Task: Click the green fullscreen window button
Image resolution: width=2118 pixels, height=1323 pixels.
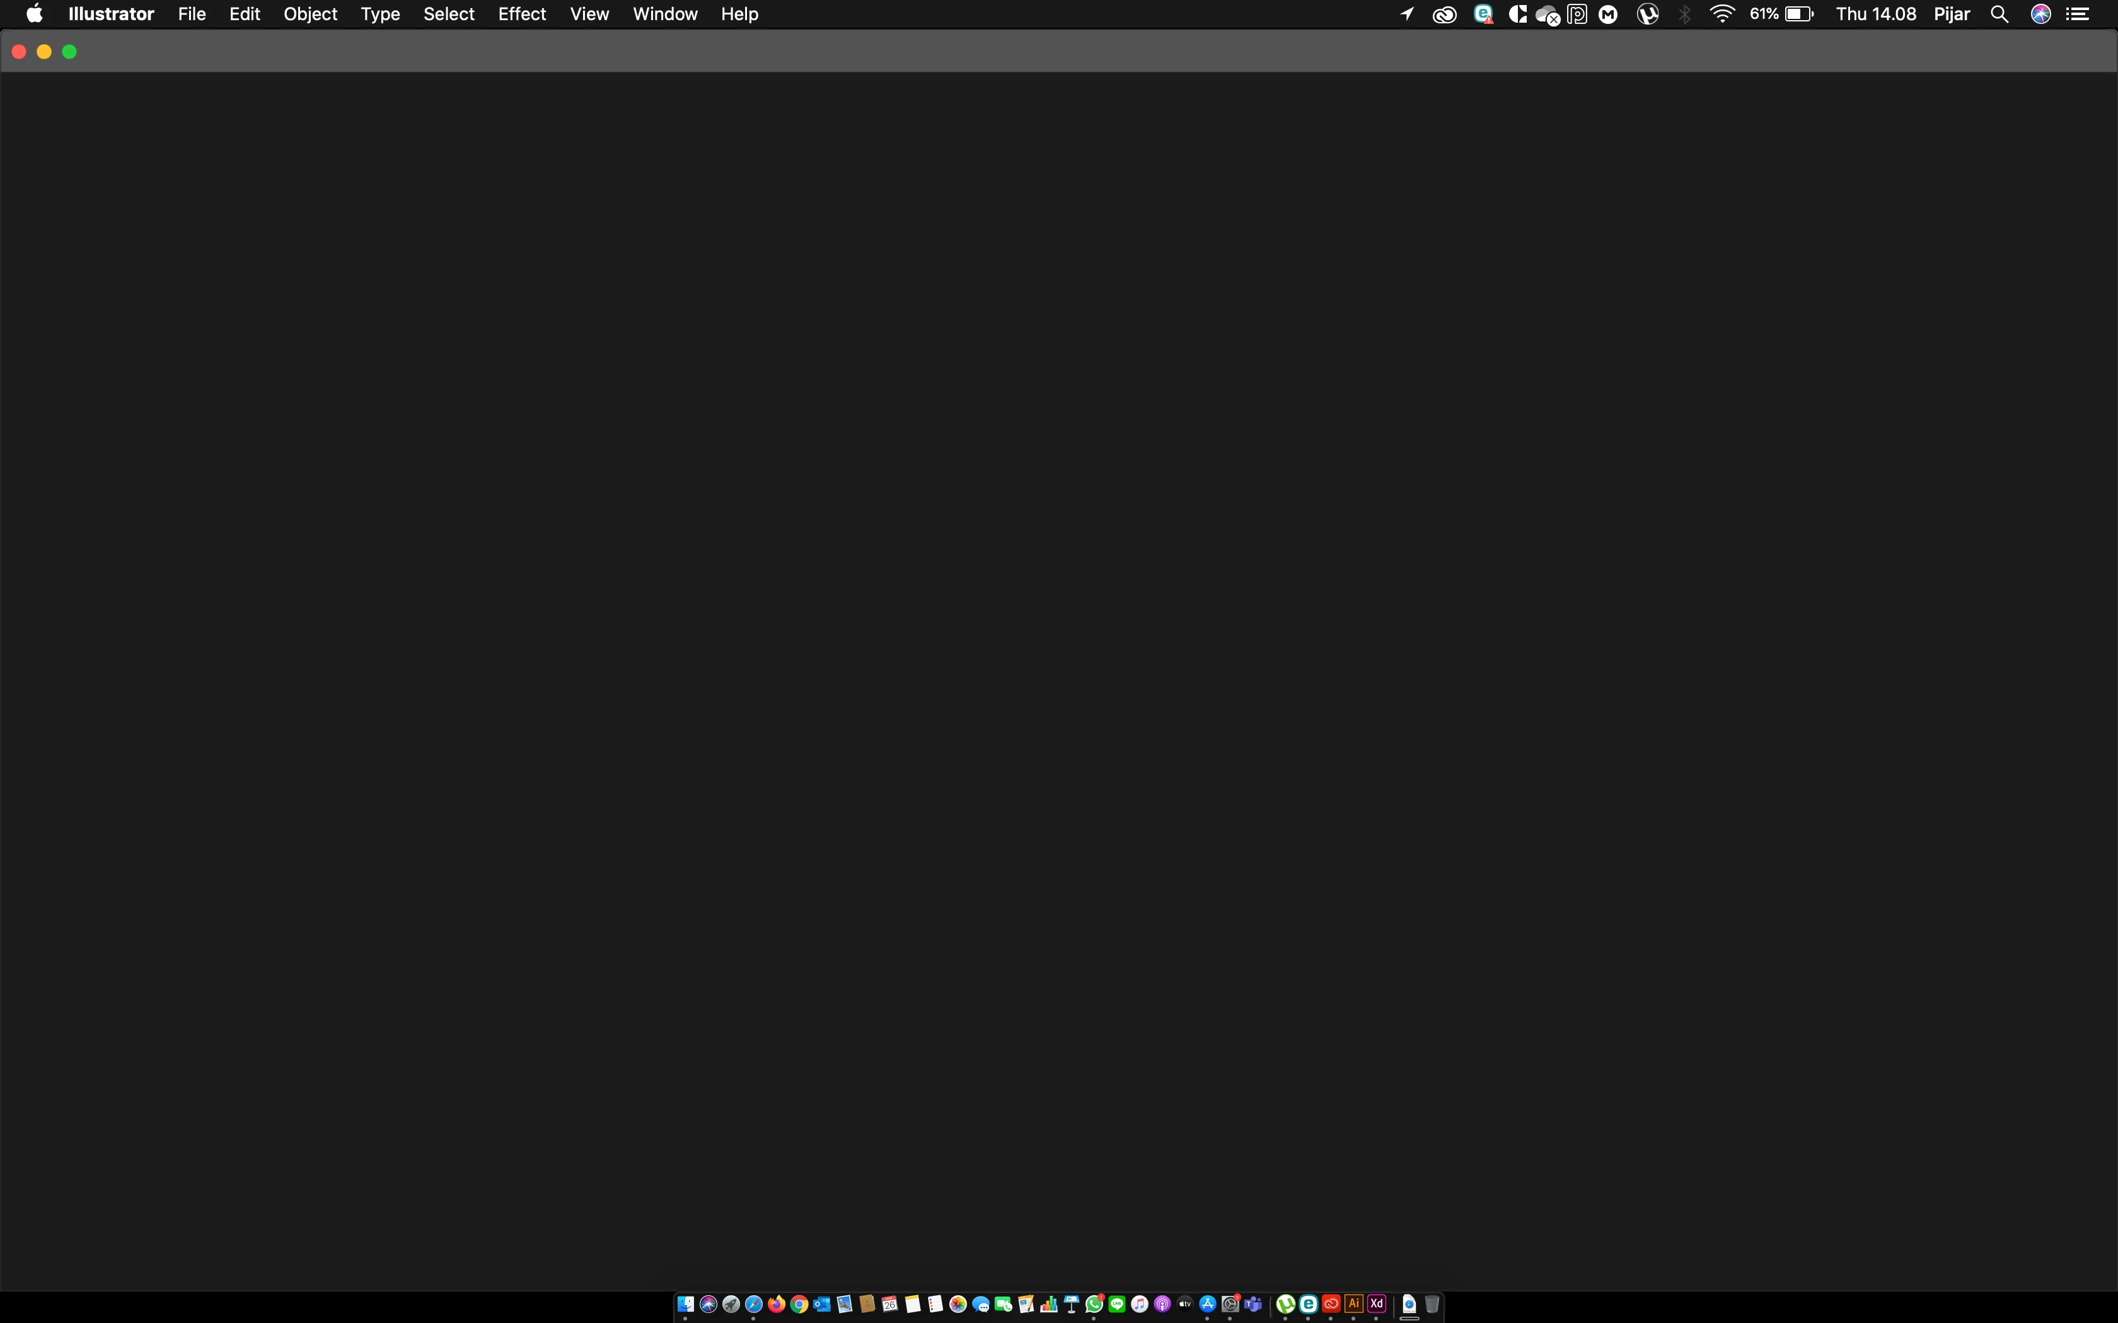Action: [x=70, y=52]
